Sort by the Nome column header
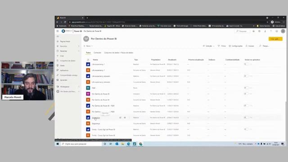288x162 pixels. pyautogui.click(x=95, y=60)
